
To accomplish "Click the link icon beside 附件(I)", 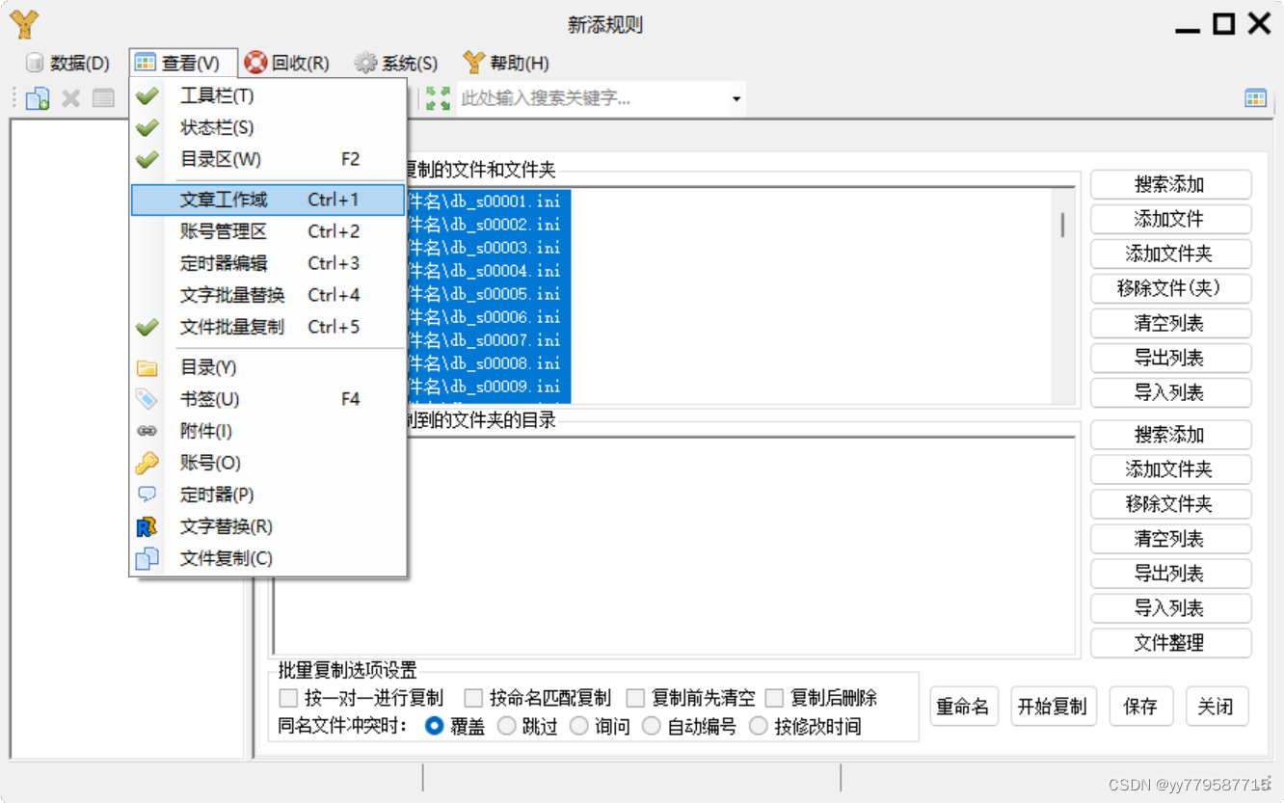I will (147, 431).
